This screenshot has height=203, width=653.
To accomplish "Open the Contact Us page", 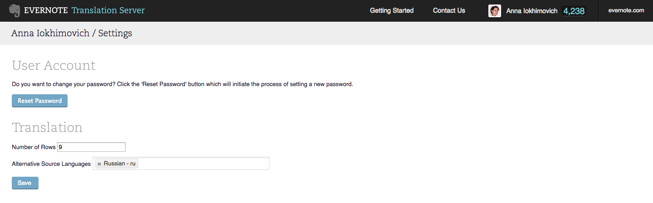I will pyautogui.click(x=449, y=10).
